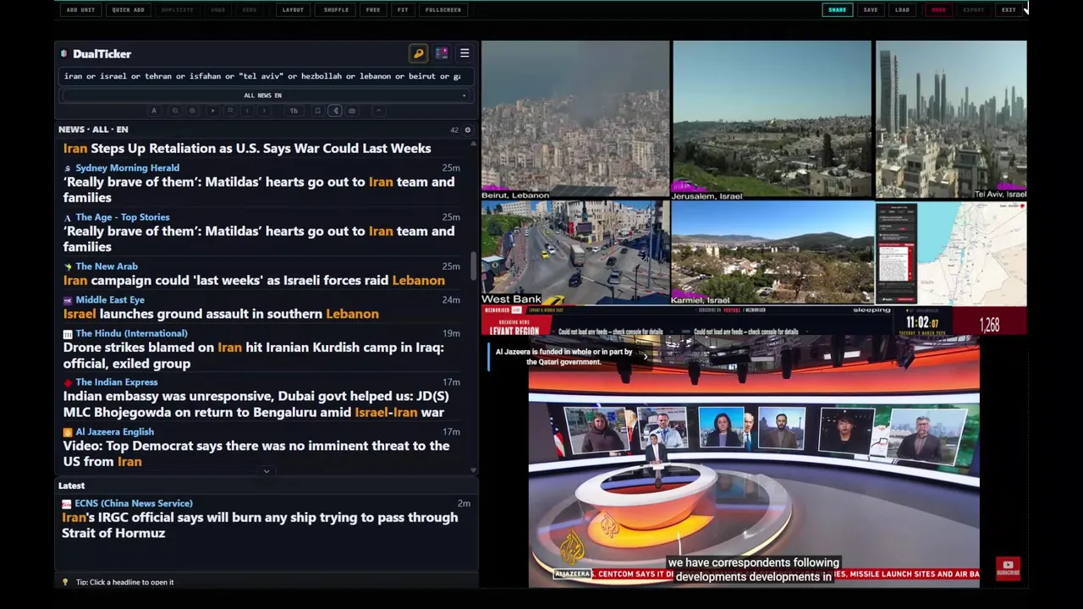Click the yellow key icon in DualTicker

[418, 53]
